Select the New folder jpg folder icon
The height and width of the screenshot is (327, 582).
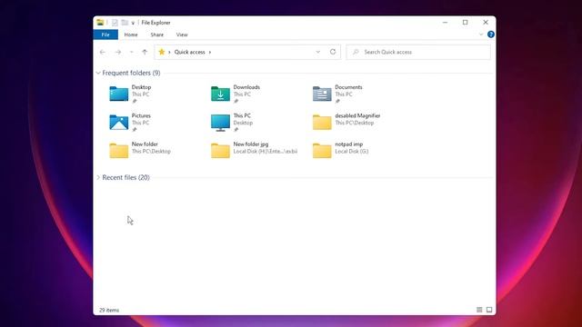pos(220,151)
